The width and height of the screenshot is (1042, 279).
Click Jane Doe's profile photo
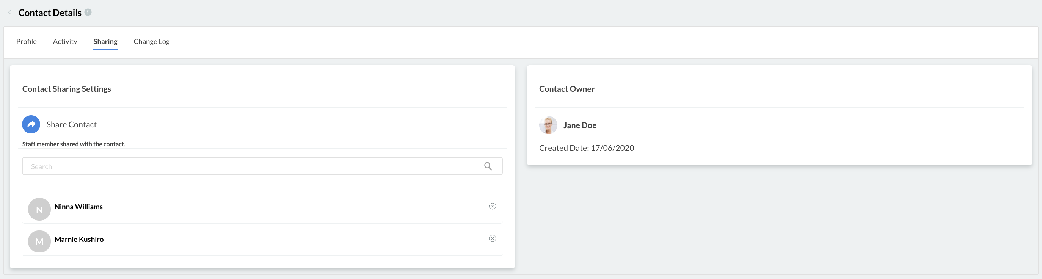548,125
